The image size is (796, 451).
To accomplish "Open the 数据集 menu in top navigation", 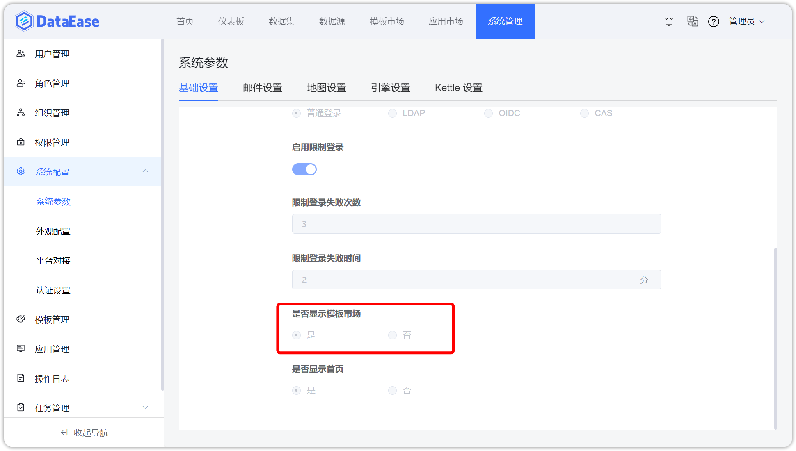I will 281,21.
